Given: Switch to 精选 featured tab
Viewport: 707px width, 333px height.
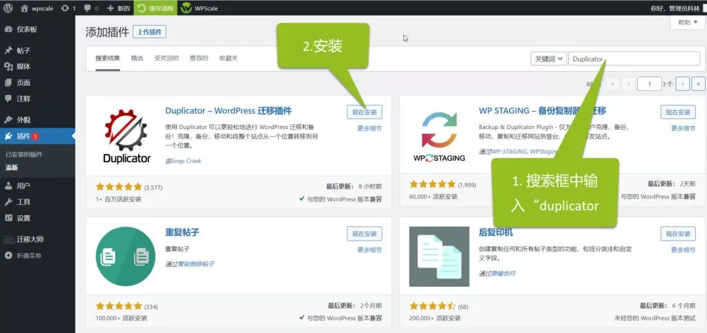Looking at the screenshot, I should tap(137, 59).
